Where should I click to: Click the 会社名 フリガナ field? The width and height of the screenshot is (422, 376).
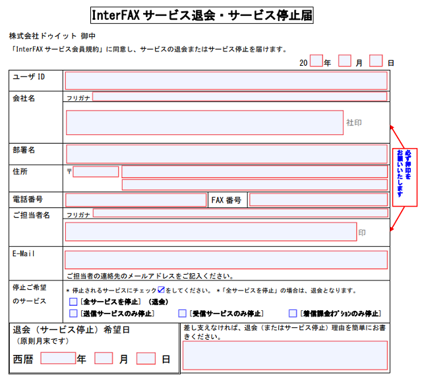pos(240,97)
